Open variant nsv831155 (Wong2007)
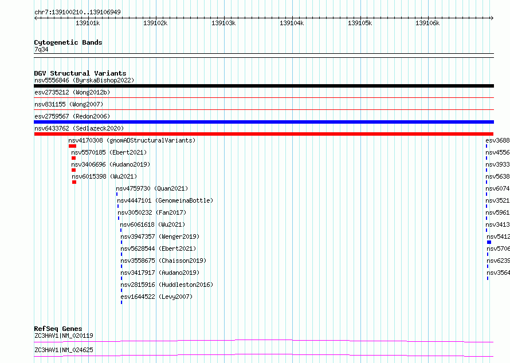This screenshot has width=510, height=363. tap(69, 104)
